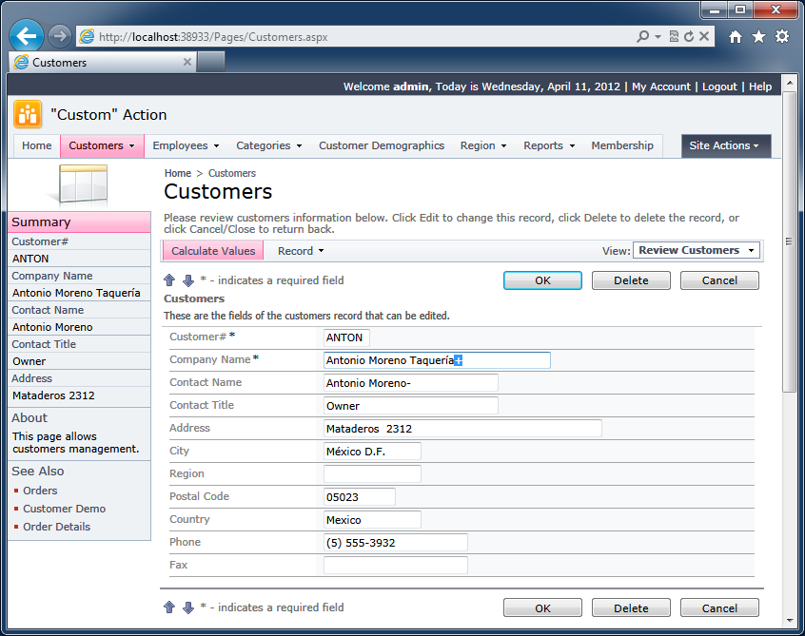Open address bar search dropdown arrow
Viewport: 805px width, 636px height.
pyautogui.click(x=658, y=37)
